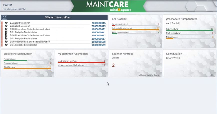Click the MAINTCARE mindsquare logo banner

click(x=109, y=6)
